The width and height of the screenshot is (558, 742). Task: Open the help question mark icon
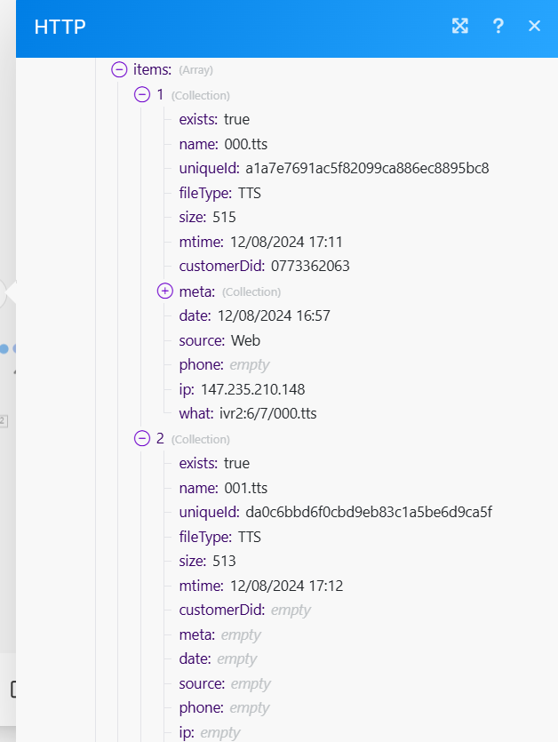click(x=498, y=26)
